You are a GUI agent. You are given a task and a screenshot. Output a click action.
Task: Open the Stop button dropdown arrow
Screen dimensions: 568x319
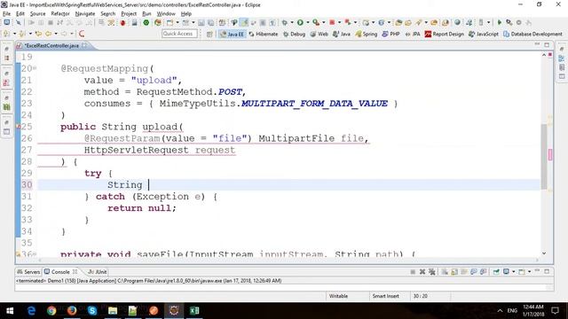pyautogui.click(x=339, y=22)
